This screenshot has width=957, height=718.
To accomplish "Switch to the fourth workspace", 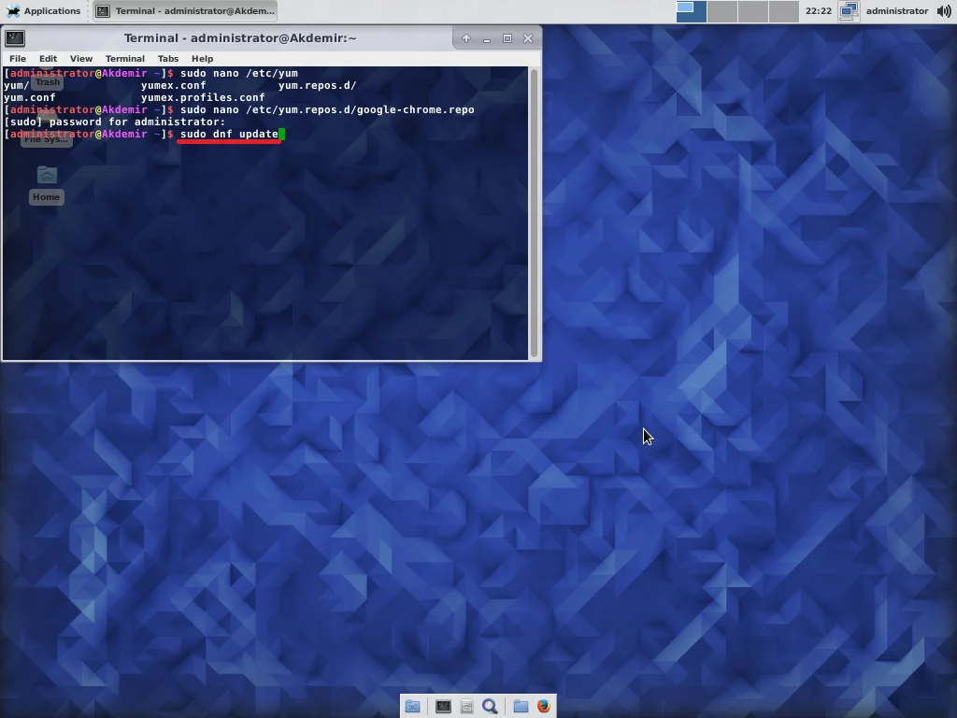I will point(784,11).
